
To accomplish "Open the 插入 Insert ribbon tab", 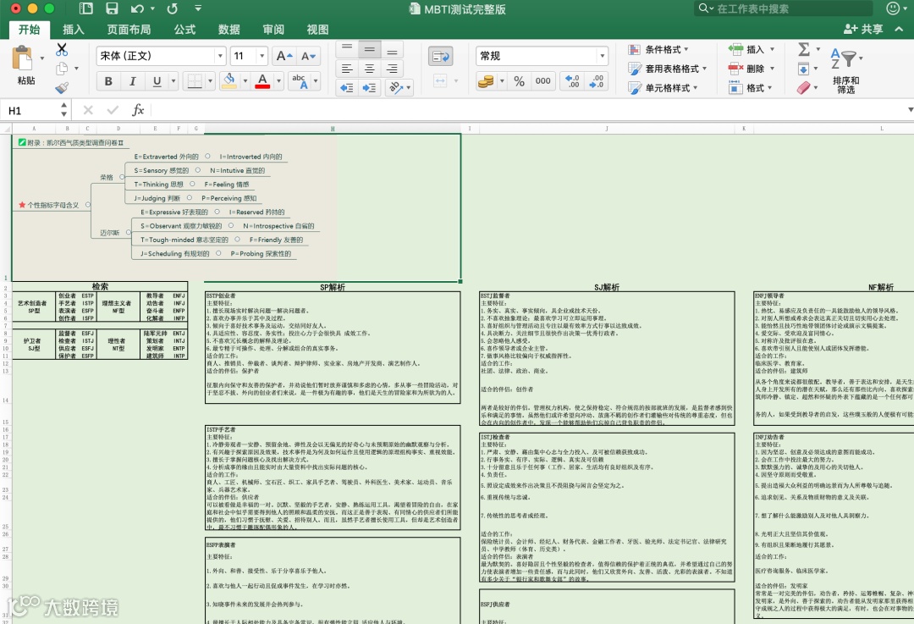I will [x=74, y=30].
